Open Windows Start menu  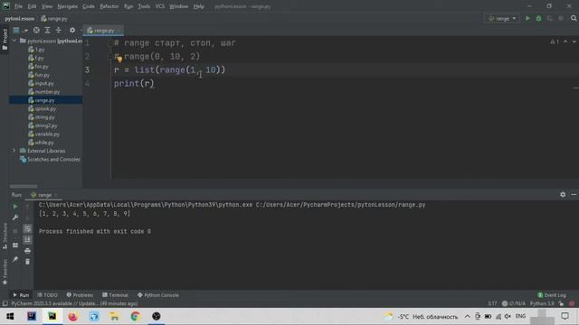point(10,316)
